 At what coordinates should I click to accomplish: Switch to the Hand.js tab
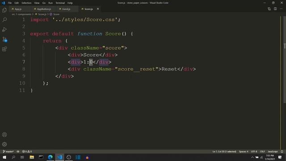click(x=66, y=9)
